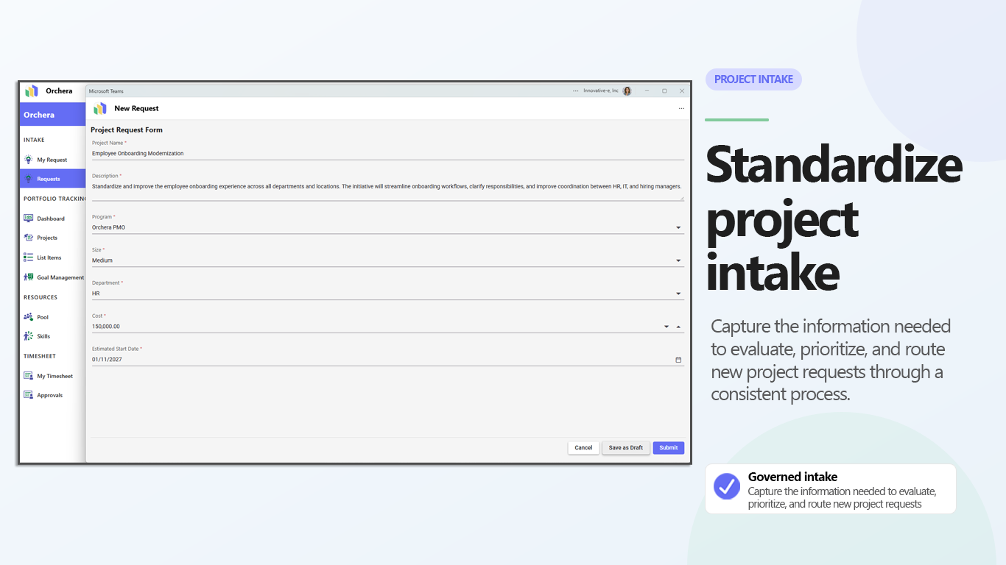The height and width of the screenshot is (565, 1006).
Task: Expand the Department dropdown showing HR
Action: [678, 294]
